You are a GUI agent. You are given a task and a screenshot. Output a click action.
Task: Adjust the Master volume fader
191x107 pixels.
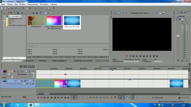click(178, 36)
